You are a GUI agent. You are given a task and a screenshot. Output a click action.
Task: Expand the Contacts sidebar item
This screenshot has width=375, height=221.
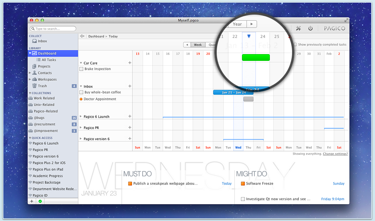(x=30, y=73)
